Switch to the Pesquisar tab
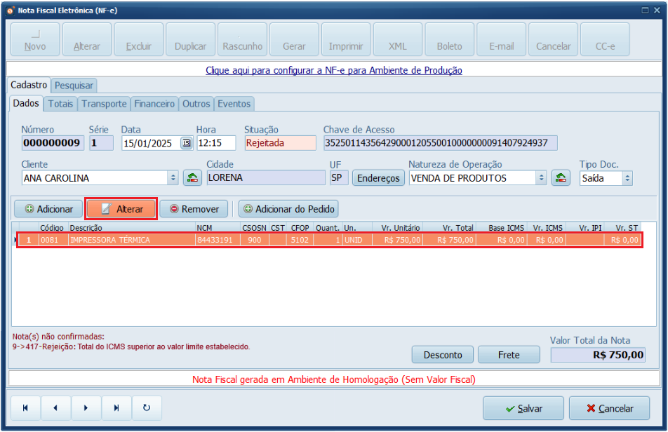This screenshot has height=432, width=668. point(74,84)
